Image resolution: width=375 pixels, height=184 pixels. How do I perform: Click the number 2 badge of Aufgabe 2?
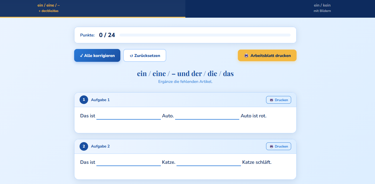(84, 146)
